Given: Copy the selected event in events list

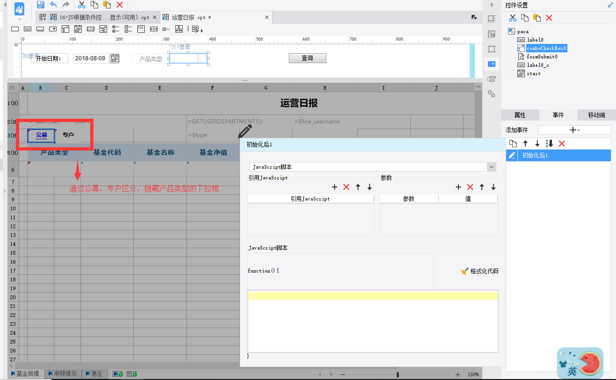Looking at the screenshot, I should (513, 143).
